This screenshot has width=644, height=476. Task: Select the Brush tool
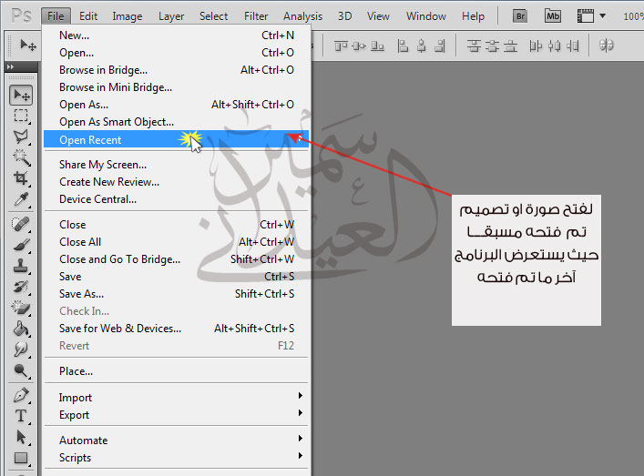[21, 245]
